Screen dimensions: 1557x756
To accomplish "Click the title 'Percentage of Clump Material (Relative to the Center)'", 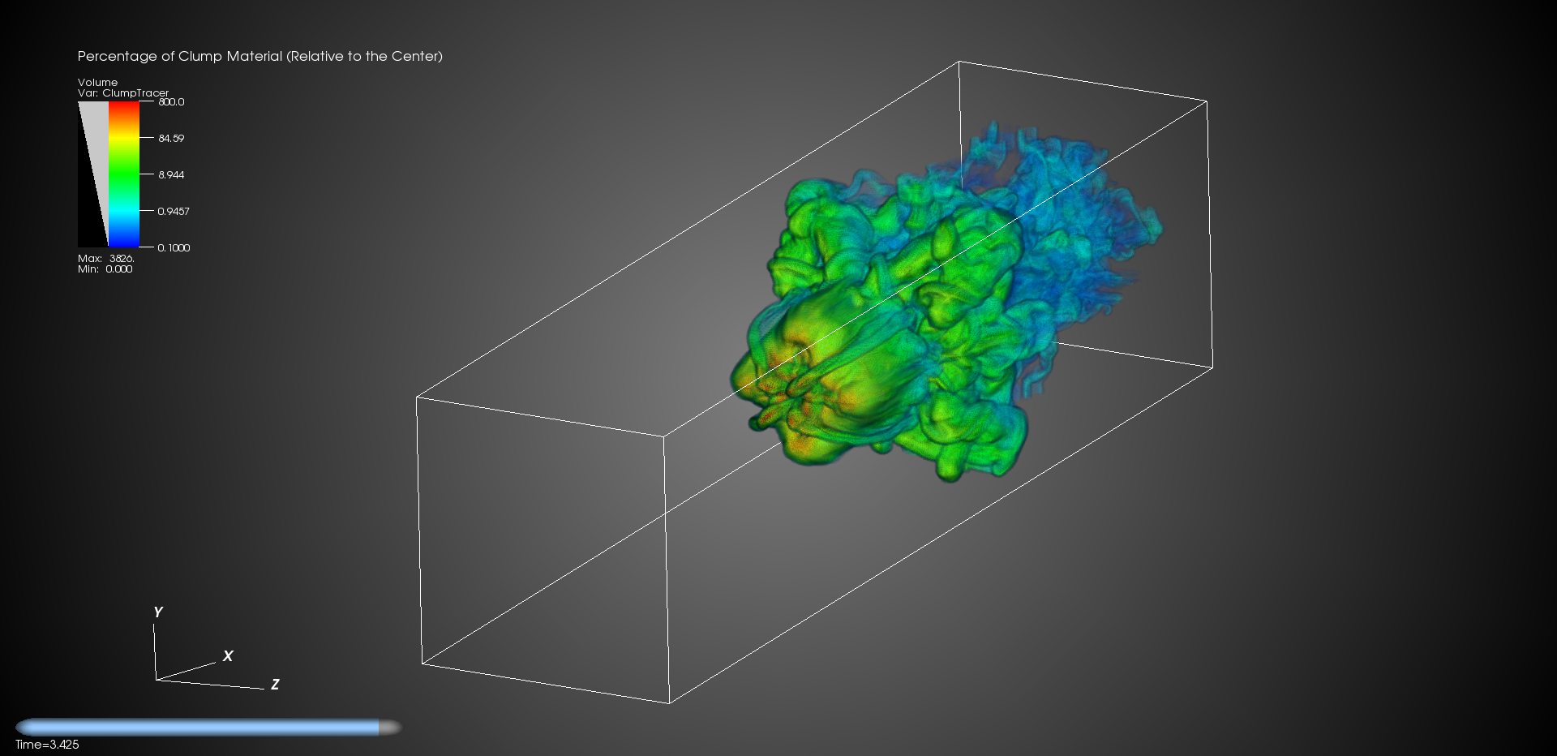I will point(259,57).
